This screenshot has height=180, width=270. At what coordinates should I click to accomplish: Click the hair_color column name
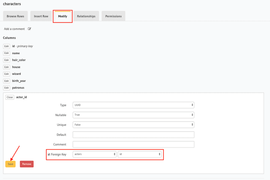point(19,60)
